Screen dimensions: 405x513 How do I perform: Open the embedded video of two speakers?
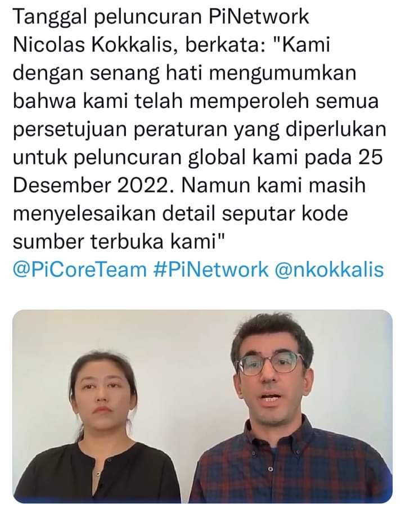point(202,406)
